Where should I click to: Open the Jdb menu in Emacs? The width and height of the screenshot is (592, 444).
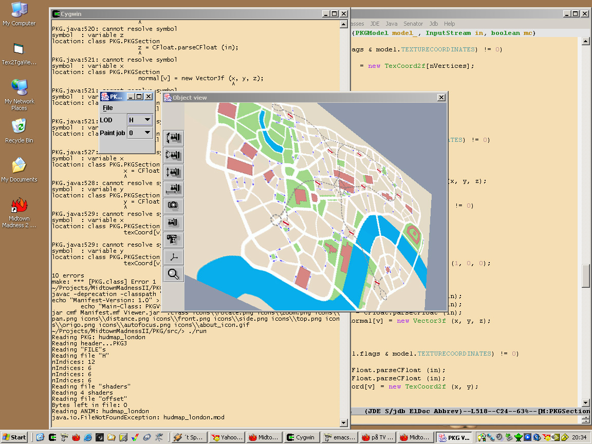(433, 24)
